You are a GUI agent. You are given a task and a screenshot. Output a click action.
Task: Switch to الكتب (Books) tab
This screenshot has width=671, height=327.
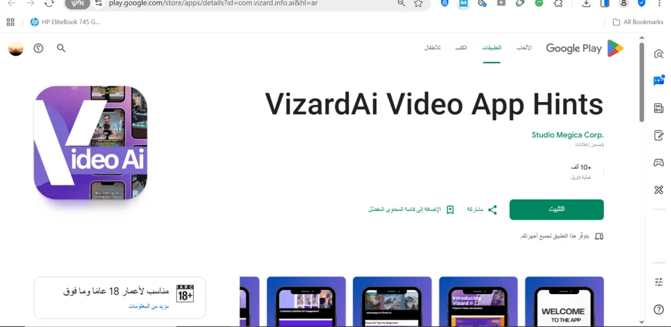[461, 48]
